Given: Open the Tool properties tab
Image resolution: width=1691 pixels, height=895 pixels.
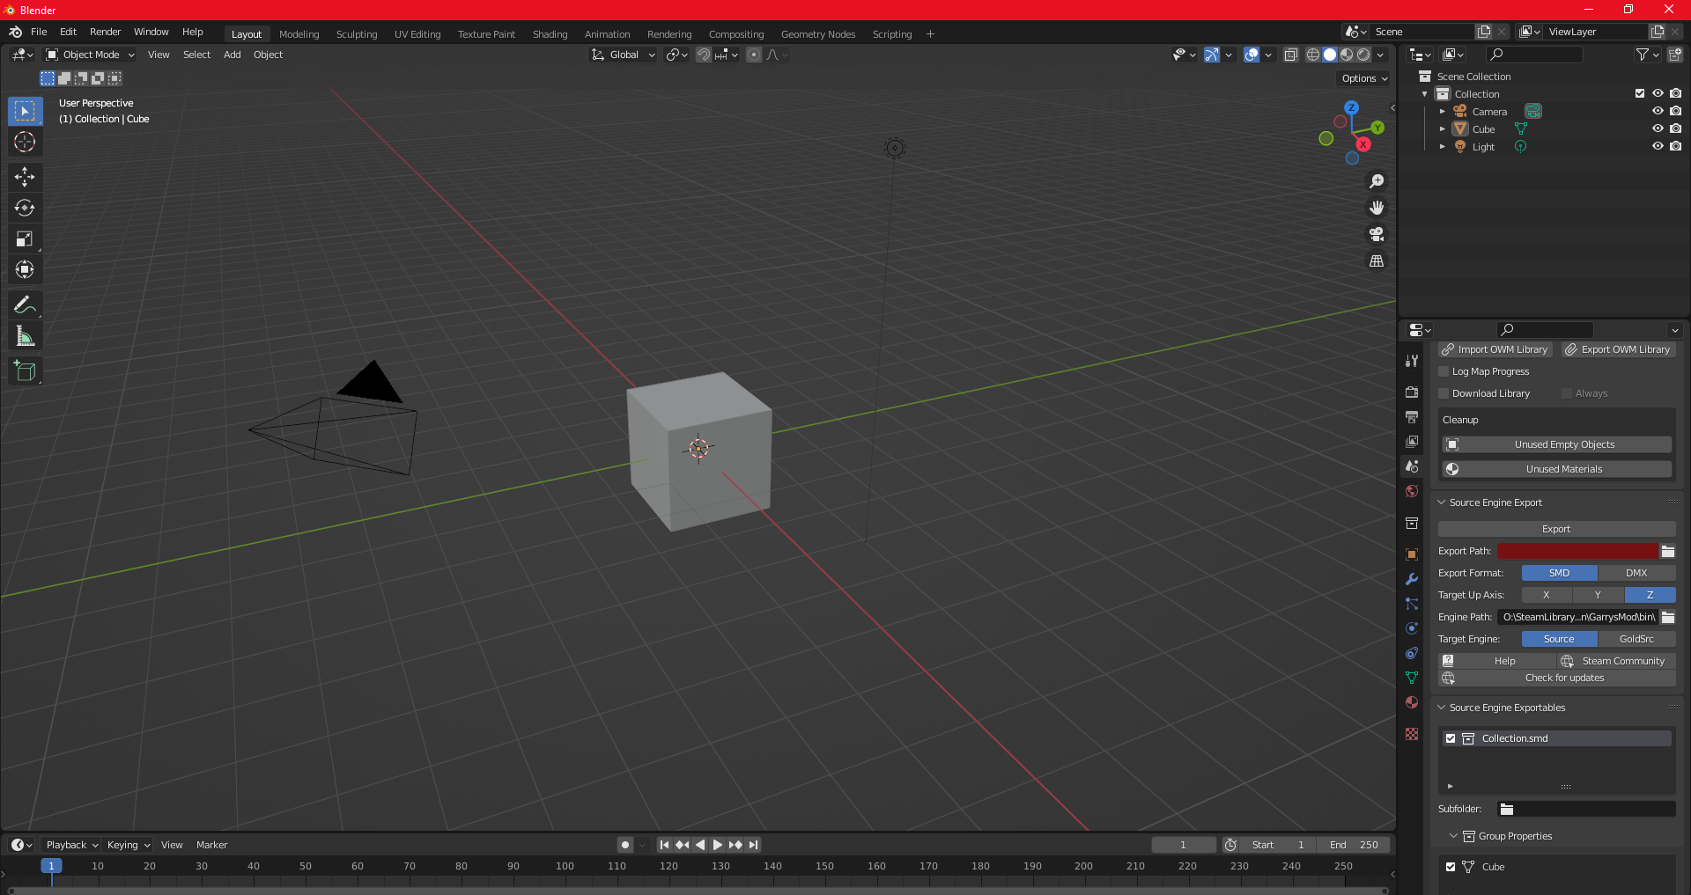Looking at the screenshot, I should tap(1412, 361).
